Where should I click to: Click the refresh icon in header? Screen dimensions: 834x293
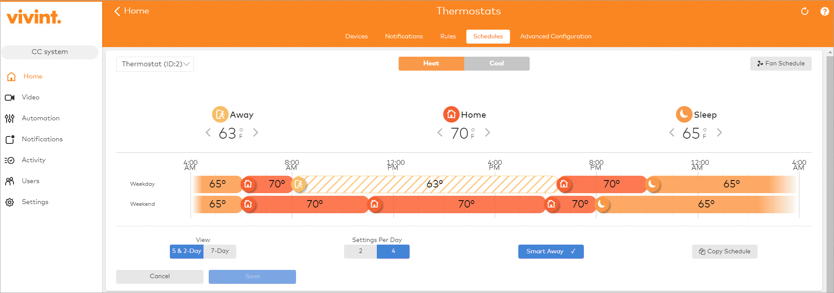(x=804, y=11)
